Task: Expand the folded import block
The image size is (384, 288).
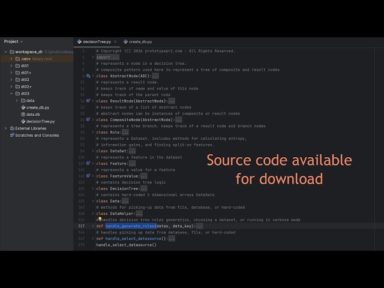Action: click(x=93, y=58)
